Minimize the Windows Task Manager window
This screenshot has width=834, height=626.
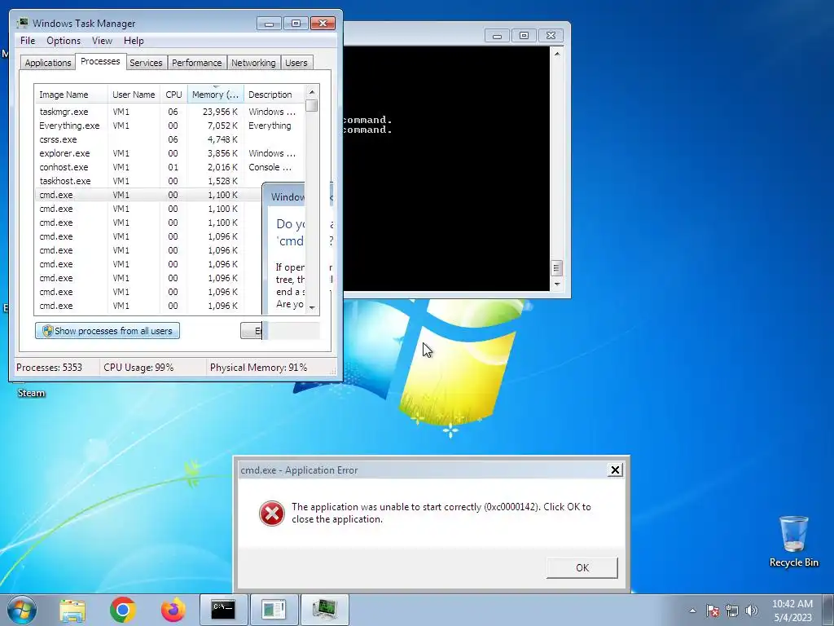coord(269,24)
